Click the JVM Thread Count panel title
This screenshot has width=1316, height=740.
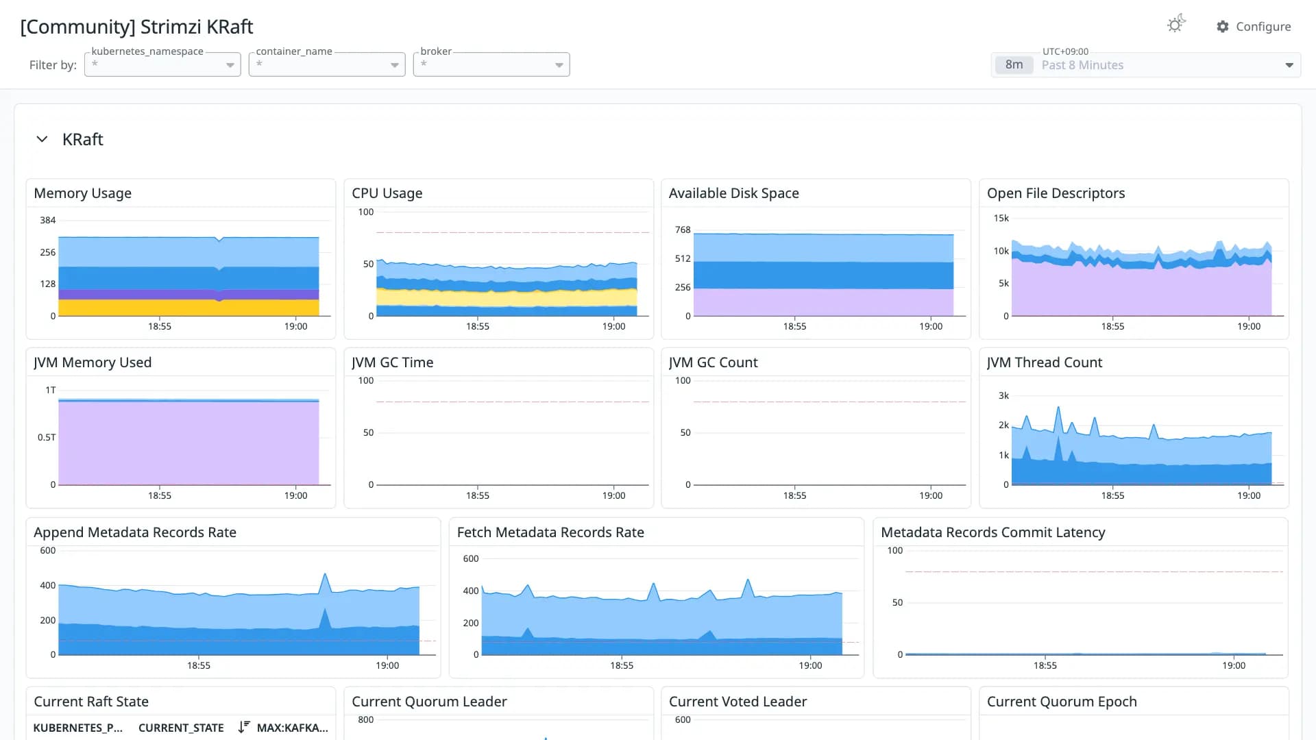(1044, 362)
